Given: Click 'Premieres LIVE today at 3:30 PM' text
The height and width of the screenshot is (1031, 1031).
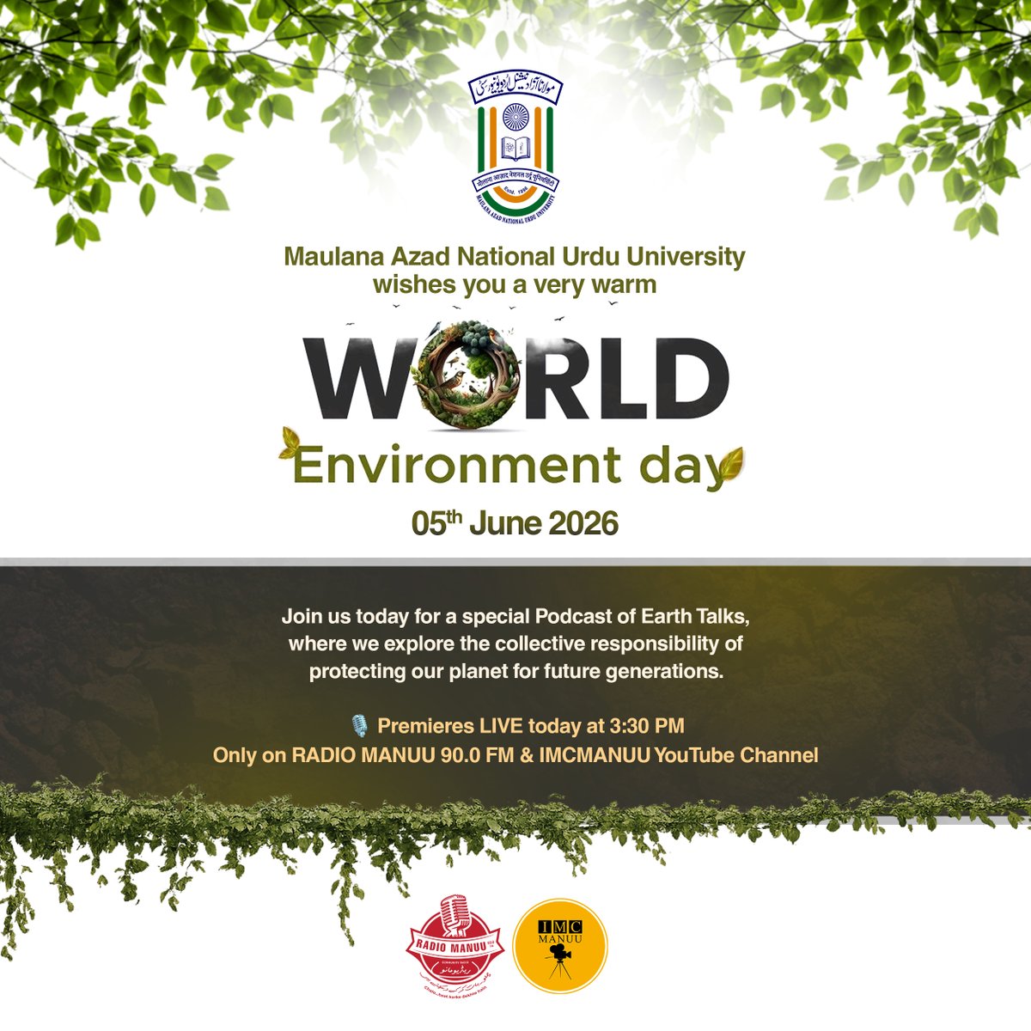Looking at the screenshot, I should pos(531,726).
